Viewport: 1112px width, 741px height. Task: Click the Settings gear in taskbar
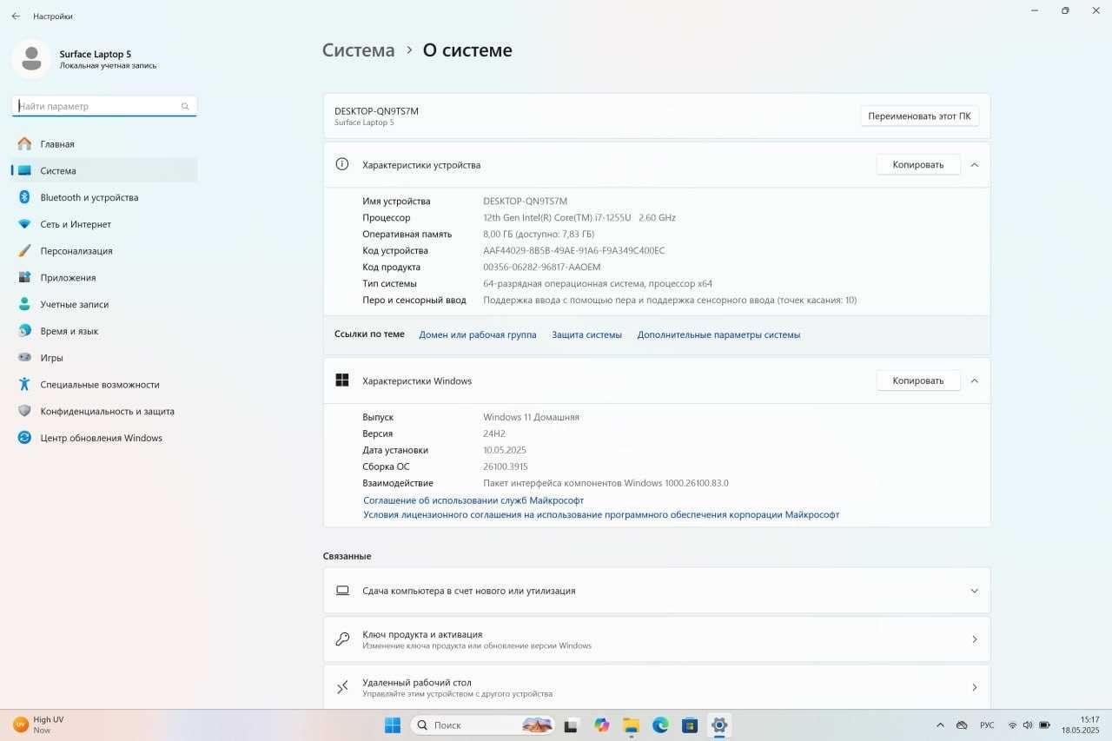click(x=718, y=724)
